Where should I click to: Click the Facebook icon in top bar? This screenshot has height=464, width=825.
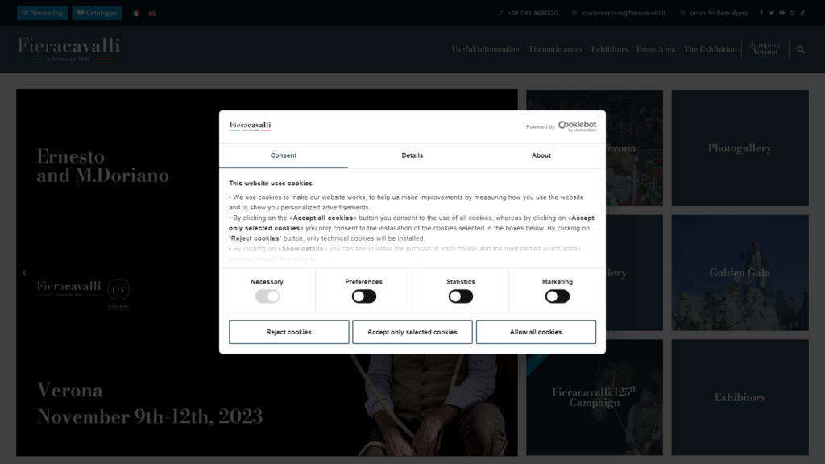[761, 13]
